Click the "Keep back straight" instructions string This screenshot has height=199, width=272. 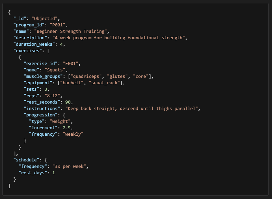click(133, 108)
